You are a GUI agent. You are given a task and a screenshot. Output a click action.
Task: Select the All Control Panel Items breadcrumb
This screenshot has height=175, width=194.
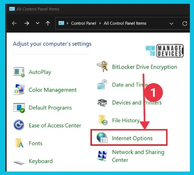click(x=125, y=23)
